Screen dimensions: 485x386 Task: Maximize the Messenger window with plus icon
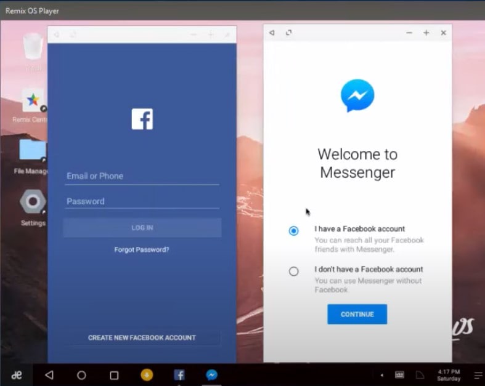(x=426, y=33)
